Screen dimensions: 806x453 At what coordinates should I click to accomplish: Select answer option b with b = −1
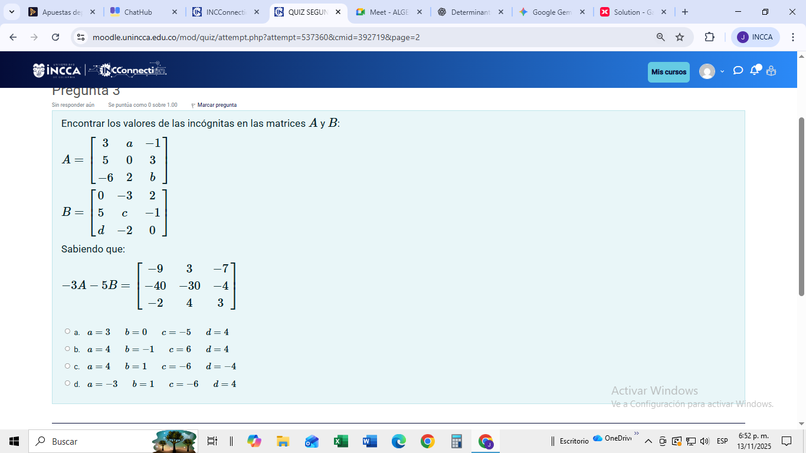(68, 349)
